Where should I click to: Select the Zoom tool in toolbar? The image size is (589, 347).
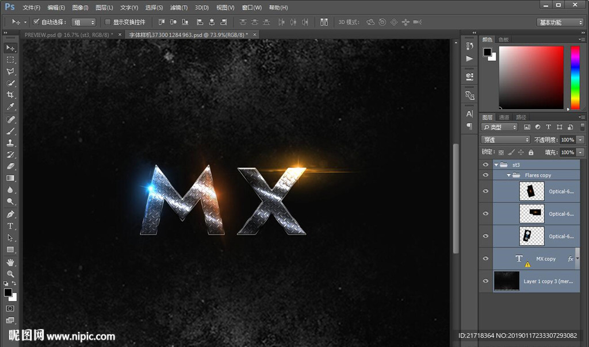(x=10, y=273)
